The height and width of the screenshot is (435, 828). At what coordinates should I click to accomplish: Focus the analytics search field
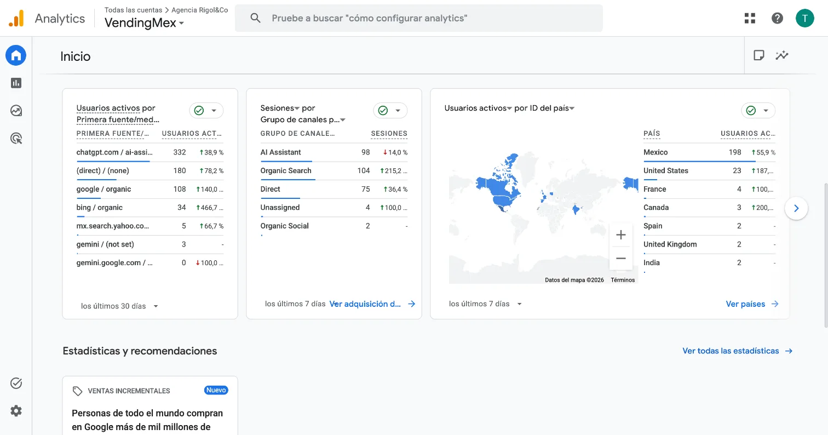[x=419, y=18]
